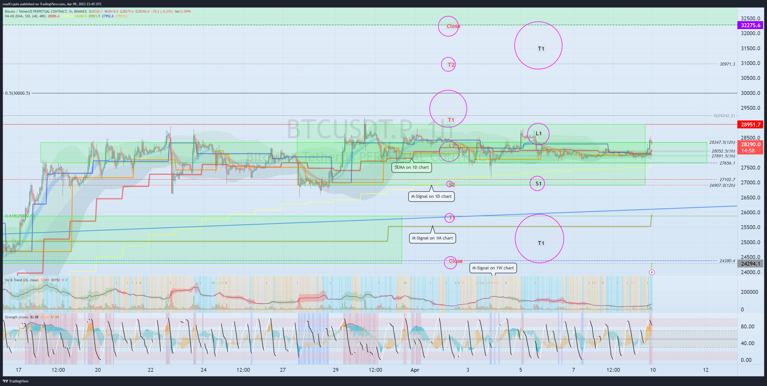The width and height of the screenshot is (767, 386).
Task: Click the 27102.7 level label
Action: (727, 180)
